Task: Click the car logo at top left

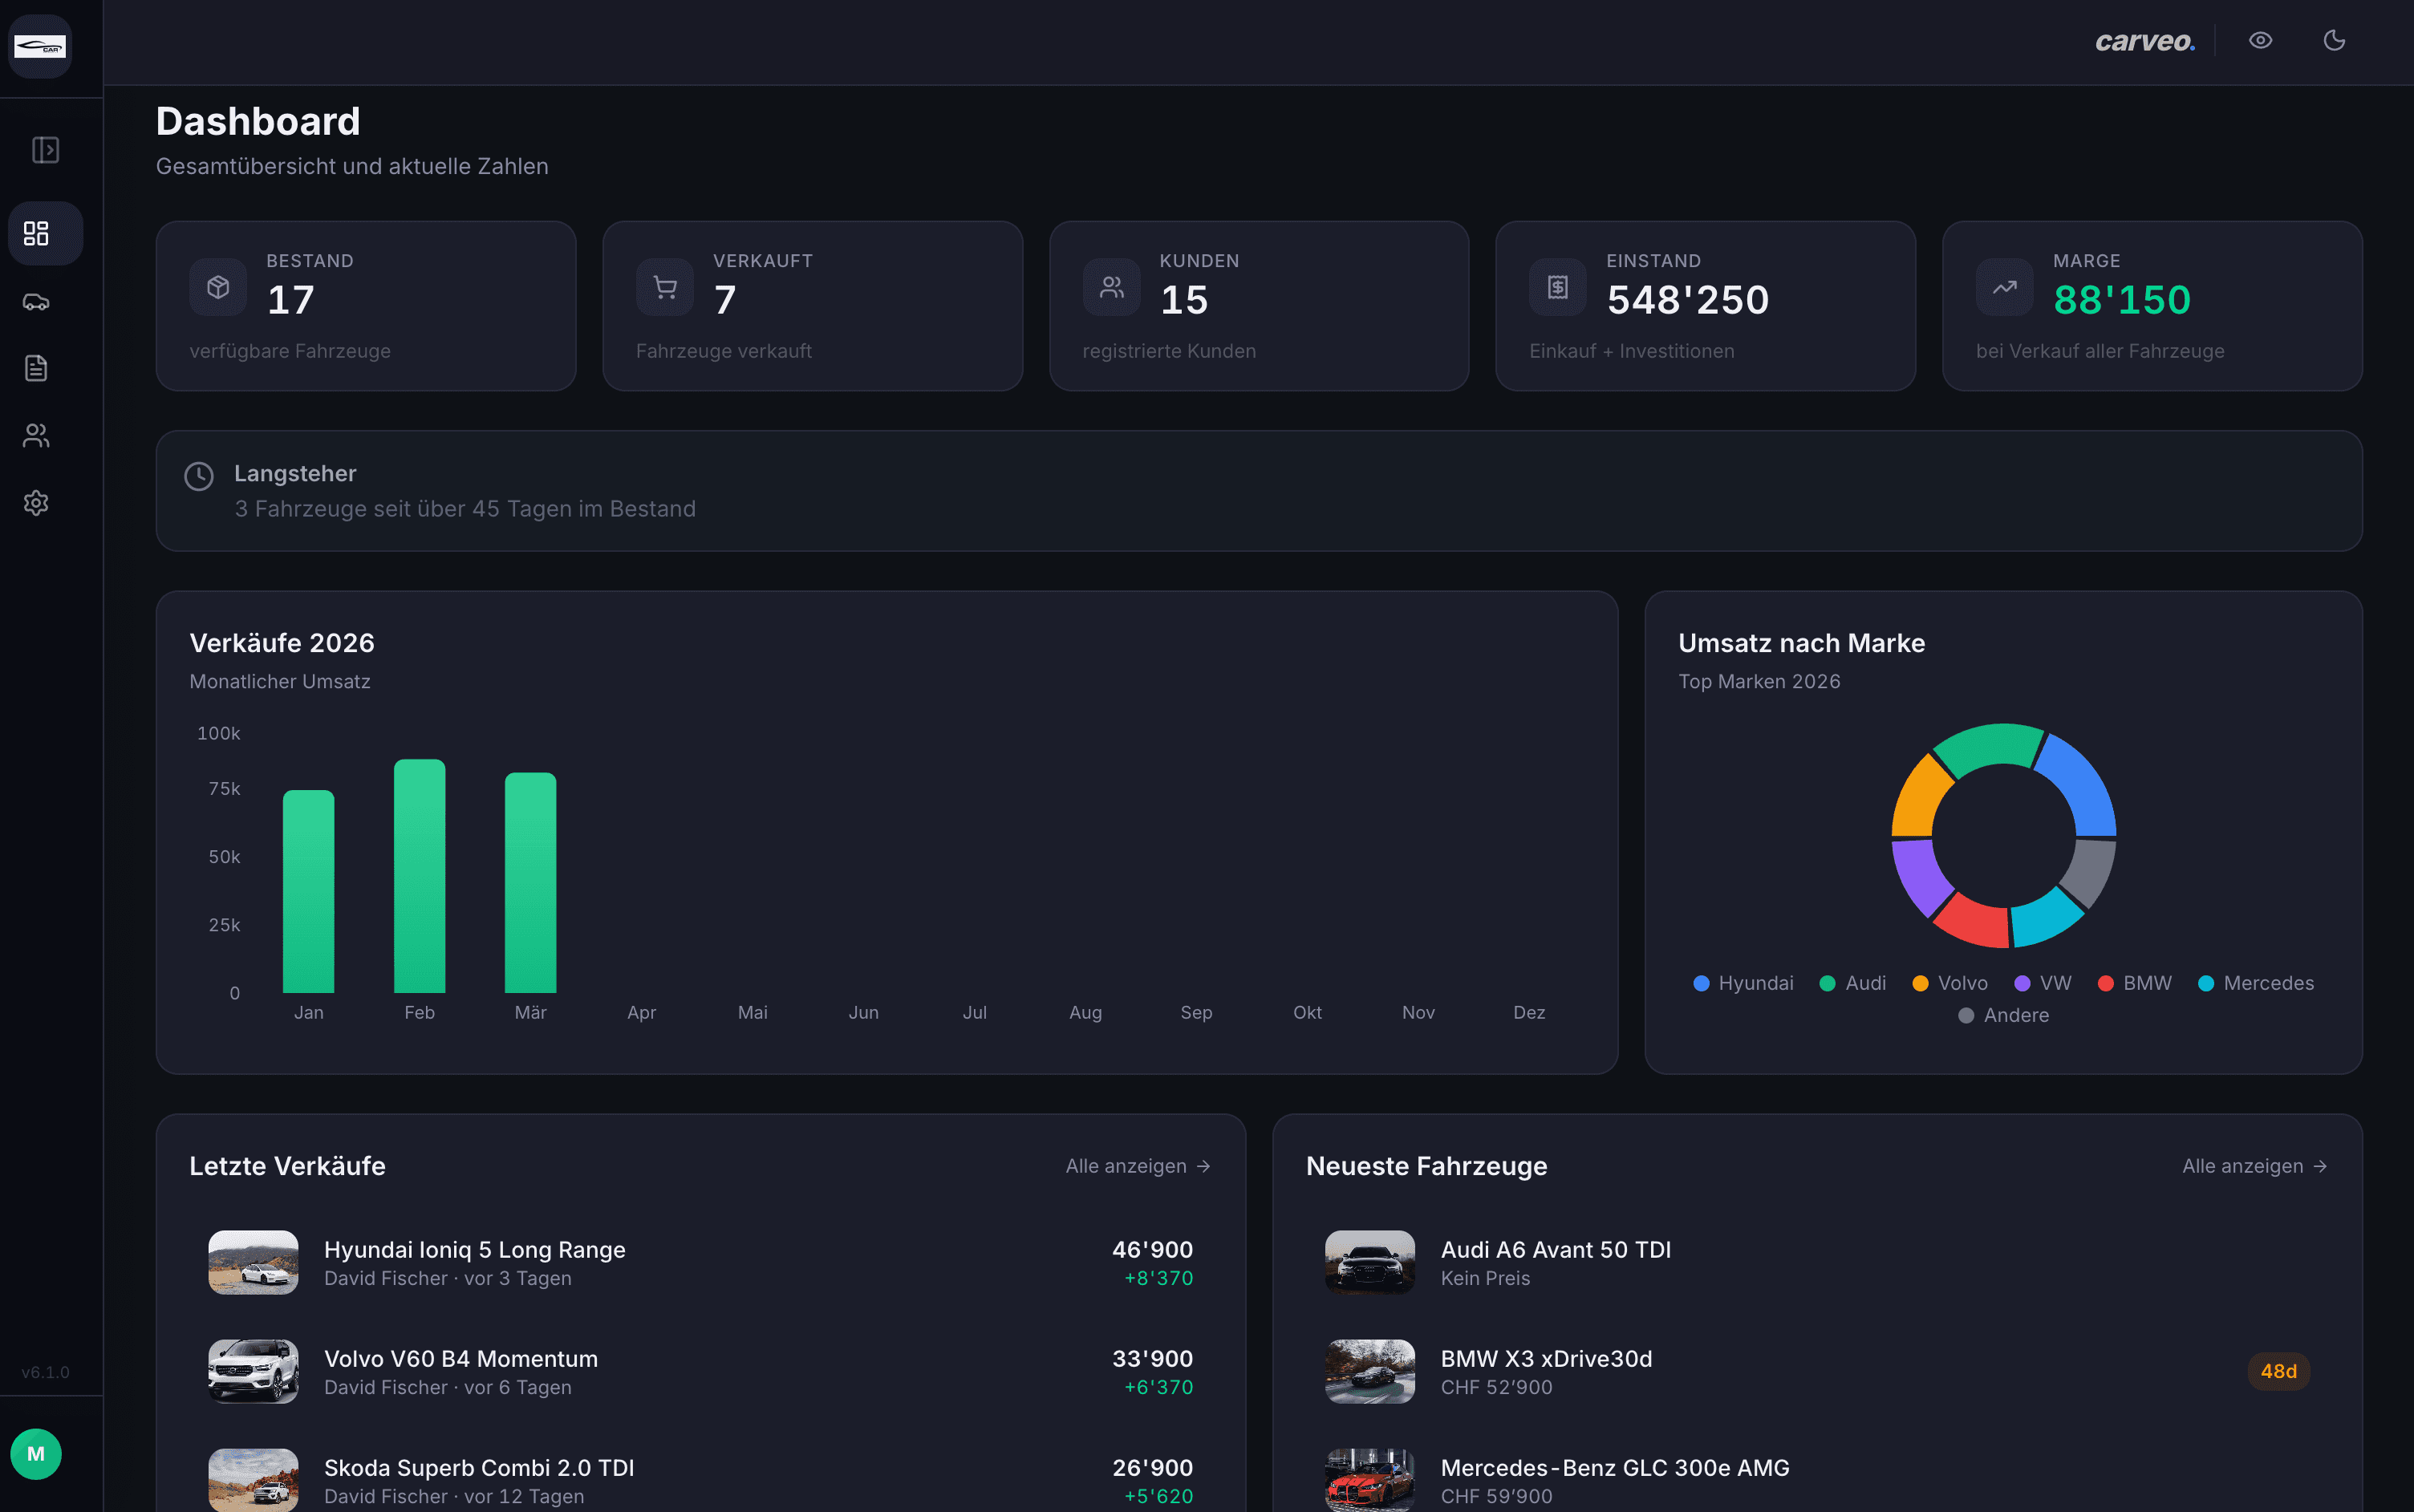Action: [x=40, y=46]
